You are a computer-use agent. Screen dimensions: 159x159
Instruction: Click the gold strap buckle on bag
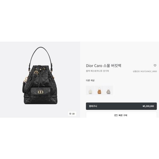tap(36, 72)
